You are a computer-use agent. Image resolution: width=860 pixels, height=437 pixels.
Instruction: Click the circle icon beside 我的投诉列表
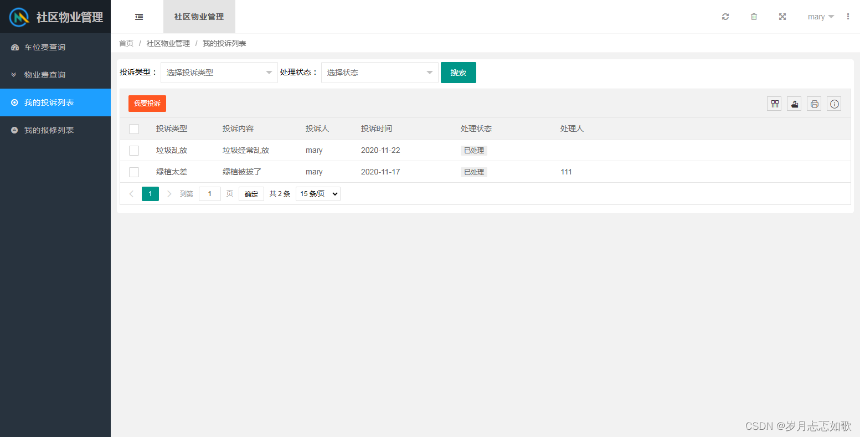[14, 102]
